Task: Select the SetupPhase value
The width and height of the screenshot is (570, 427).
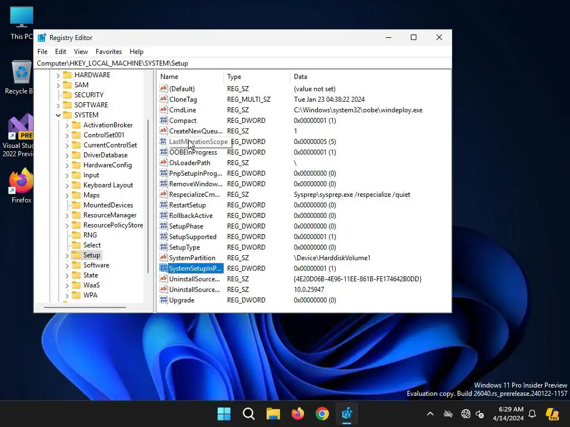Action: [186, 226]
